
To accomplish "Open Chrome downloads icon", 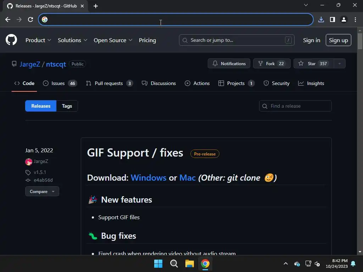I will tap(321, 19).
